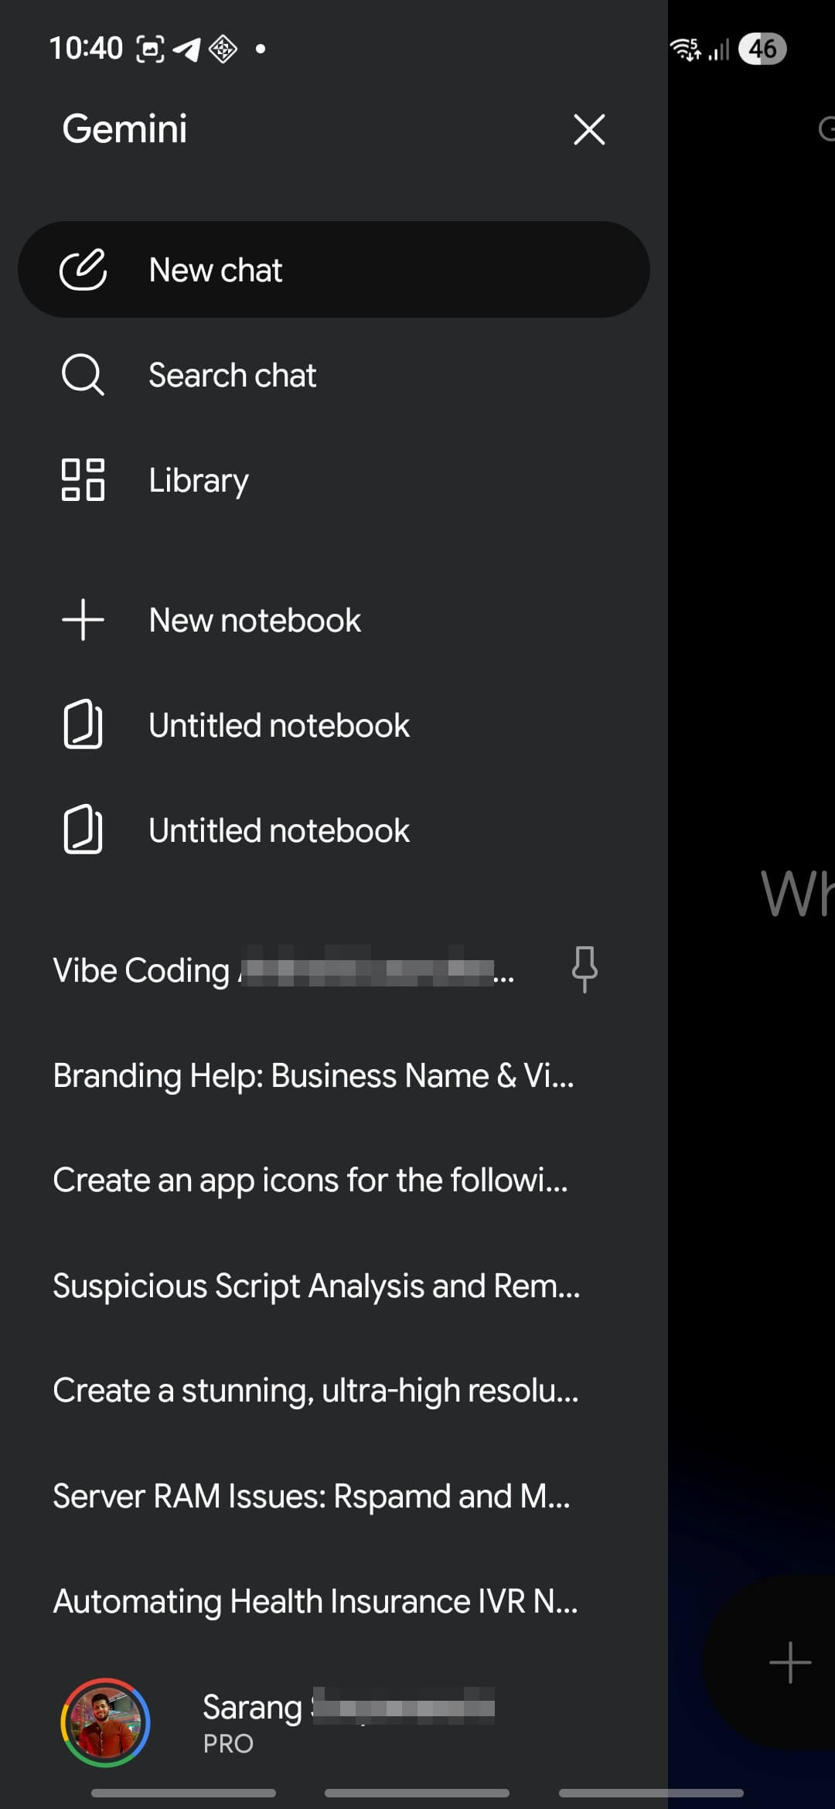Tap the Search chat magnifier icon

[x=83, y=375]
